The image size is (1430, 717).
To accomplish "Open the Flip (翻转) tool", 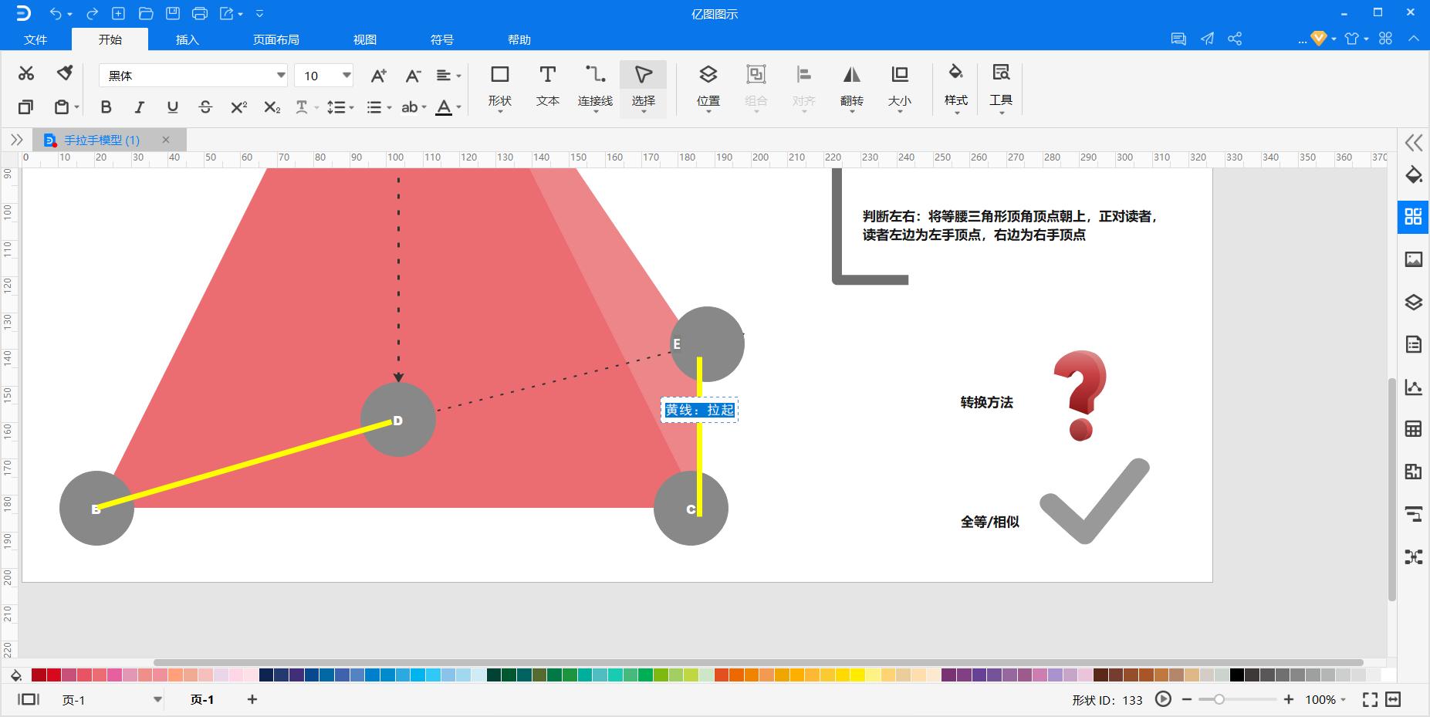I will click(x=851, y=85).
